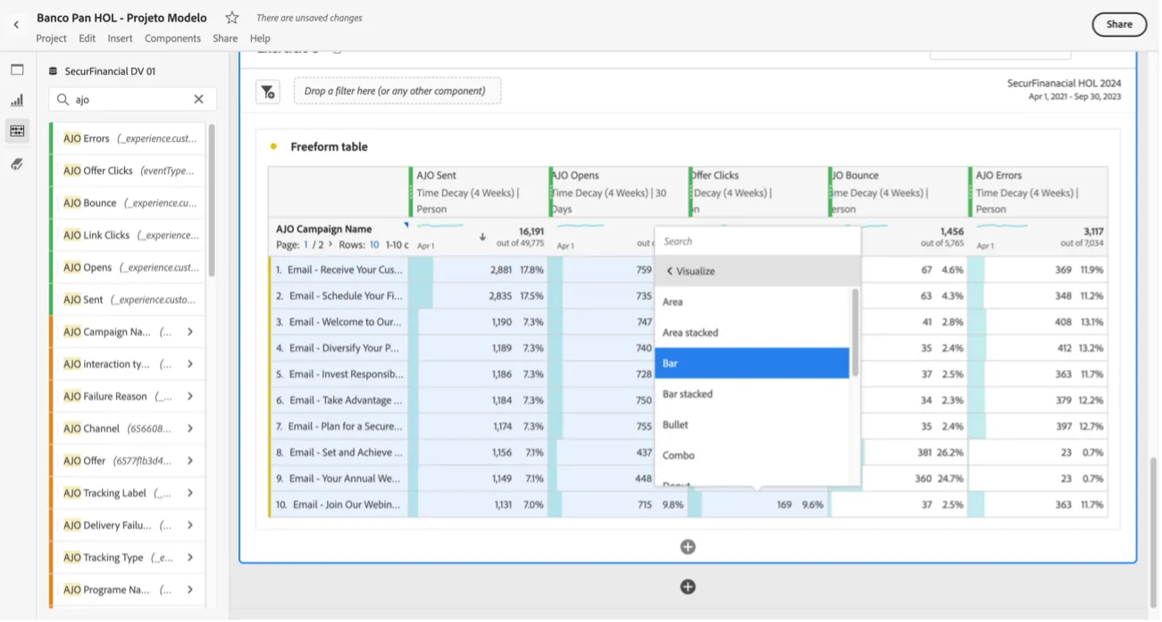This screenshot has width=1162, height=622.
Task: Expand the AJO Failure Reason dimension
Action: coord(190,396)
